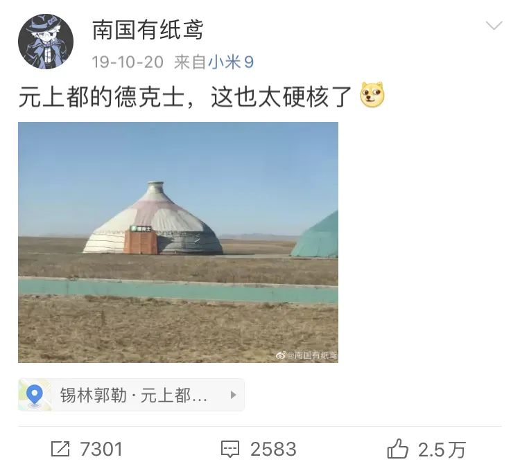Open the 锡林郭勒·元上都 location tag
Image resolution: width=520 pixels, height=471 pixels.
point(131,395)
